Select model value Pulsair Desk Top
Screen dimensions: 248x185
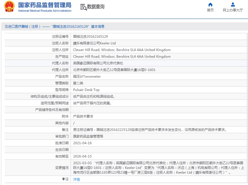86,90
